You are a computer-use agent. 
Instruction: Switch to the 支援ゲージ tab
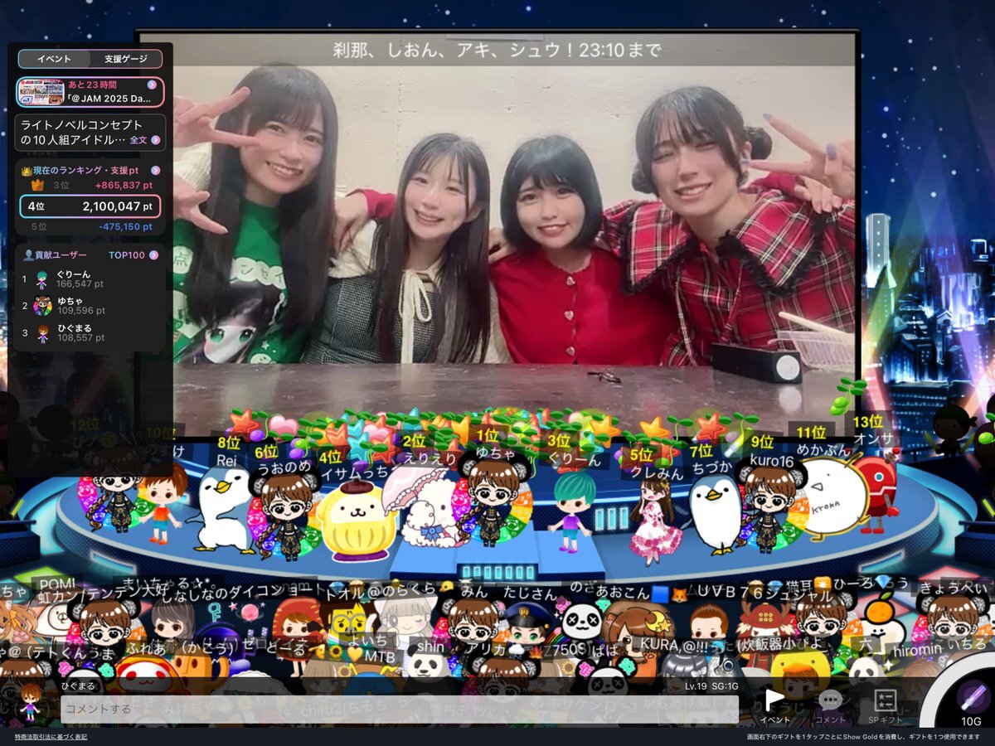[125, 59]
